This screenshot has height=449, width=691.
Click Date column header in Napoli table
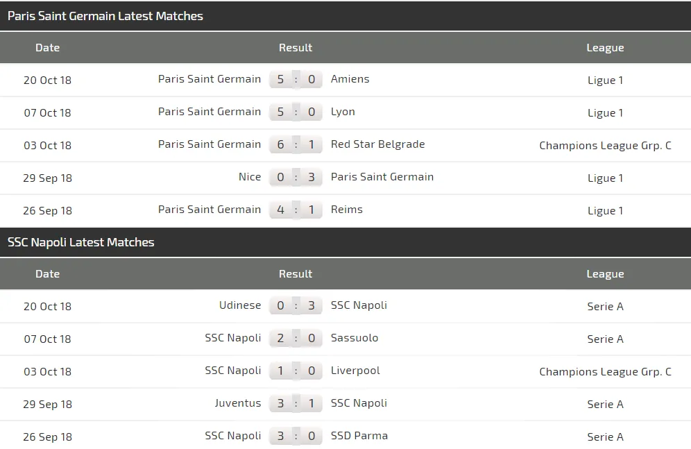point(47,274)
